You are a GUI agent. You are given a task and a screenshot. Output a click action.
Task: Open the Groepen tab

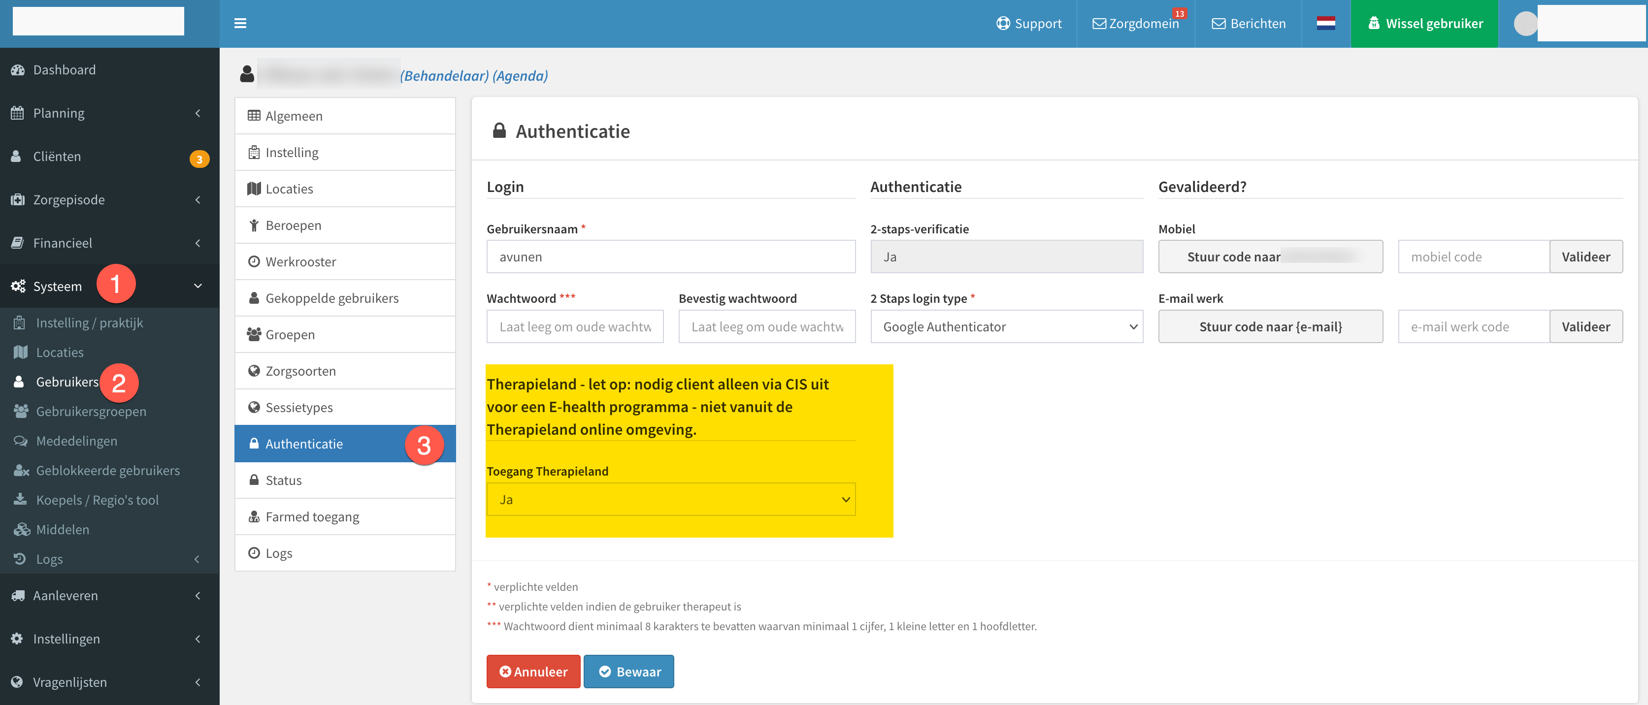pos(345,335)
